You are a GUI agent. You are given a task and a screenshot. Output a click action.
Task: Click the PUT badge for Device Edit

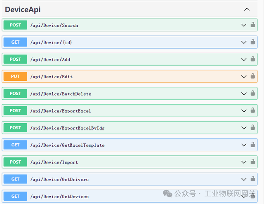coord(15,76)
